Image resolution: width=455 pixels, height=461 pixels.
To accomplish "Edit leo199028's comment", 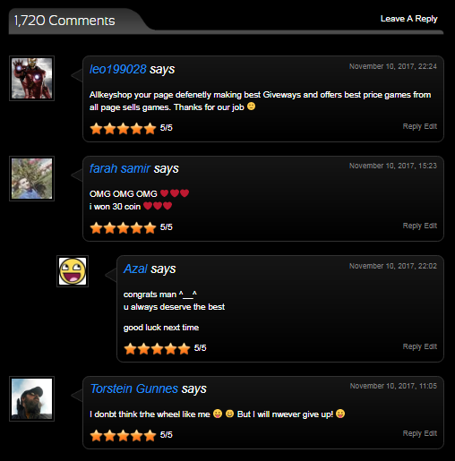I will click(431, 126).
